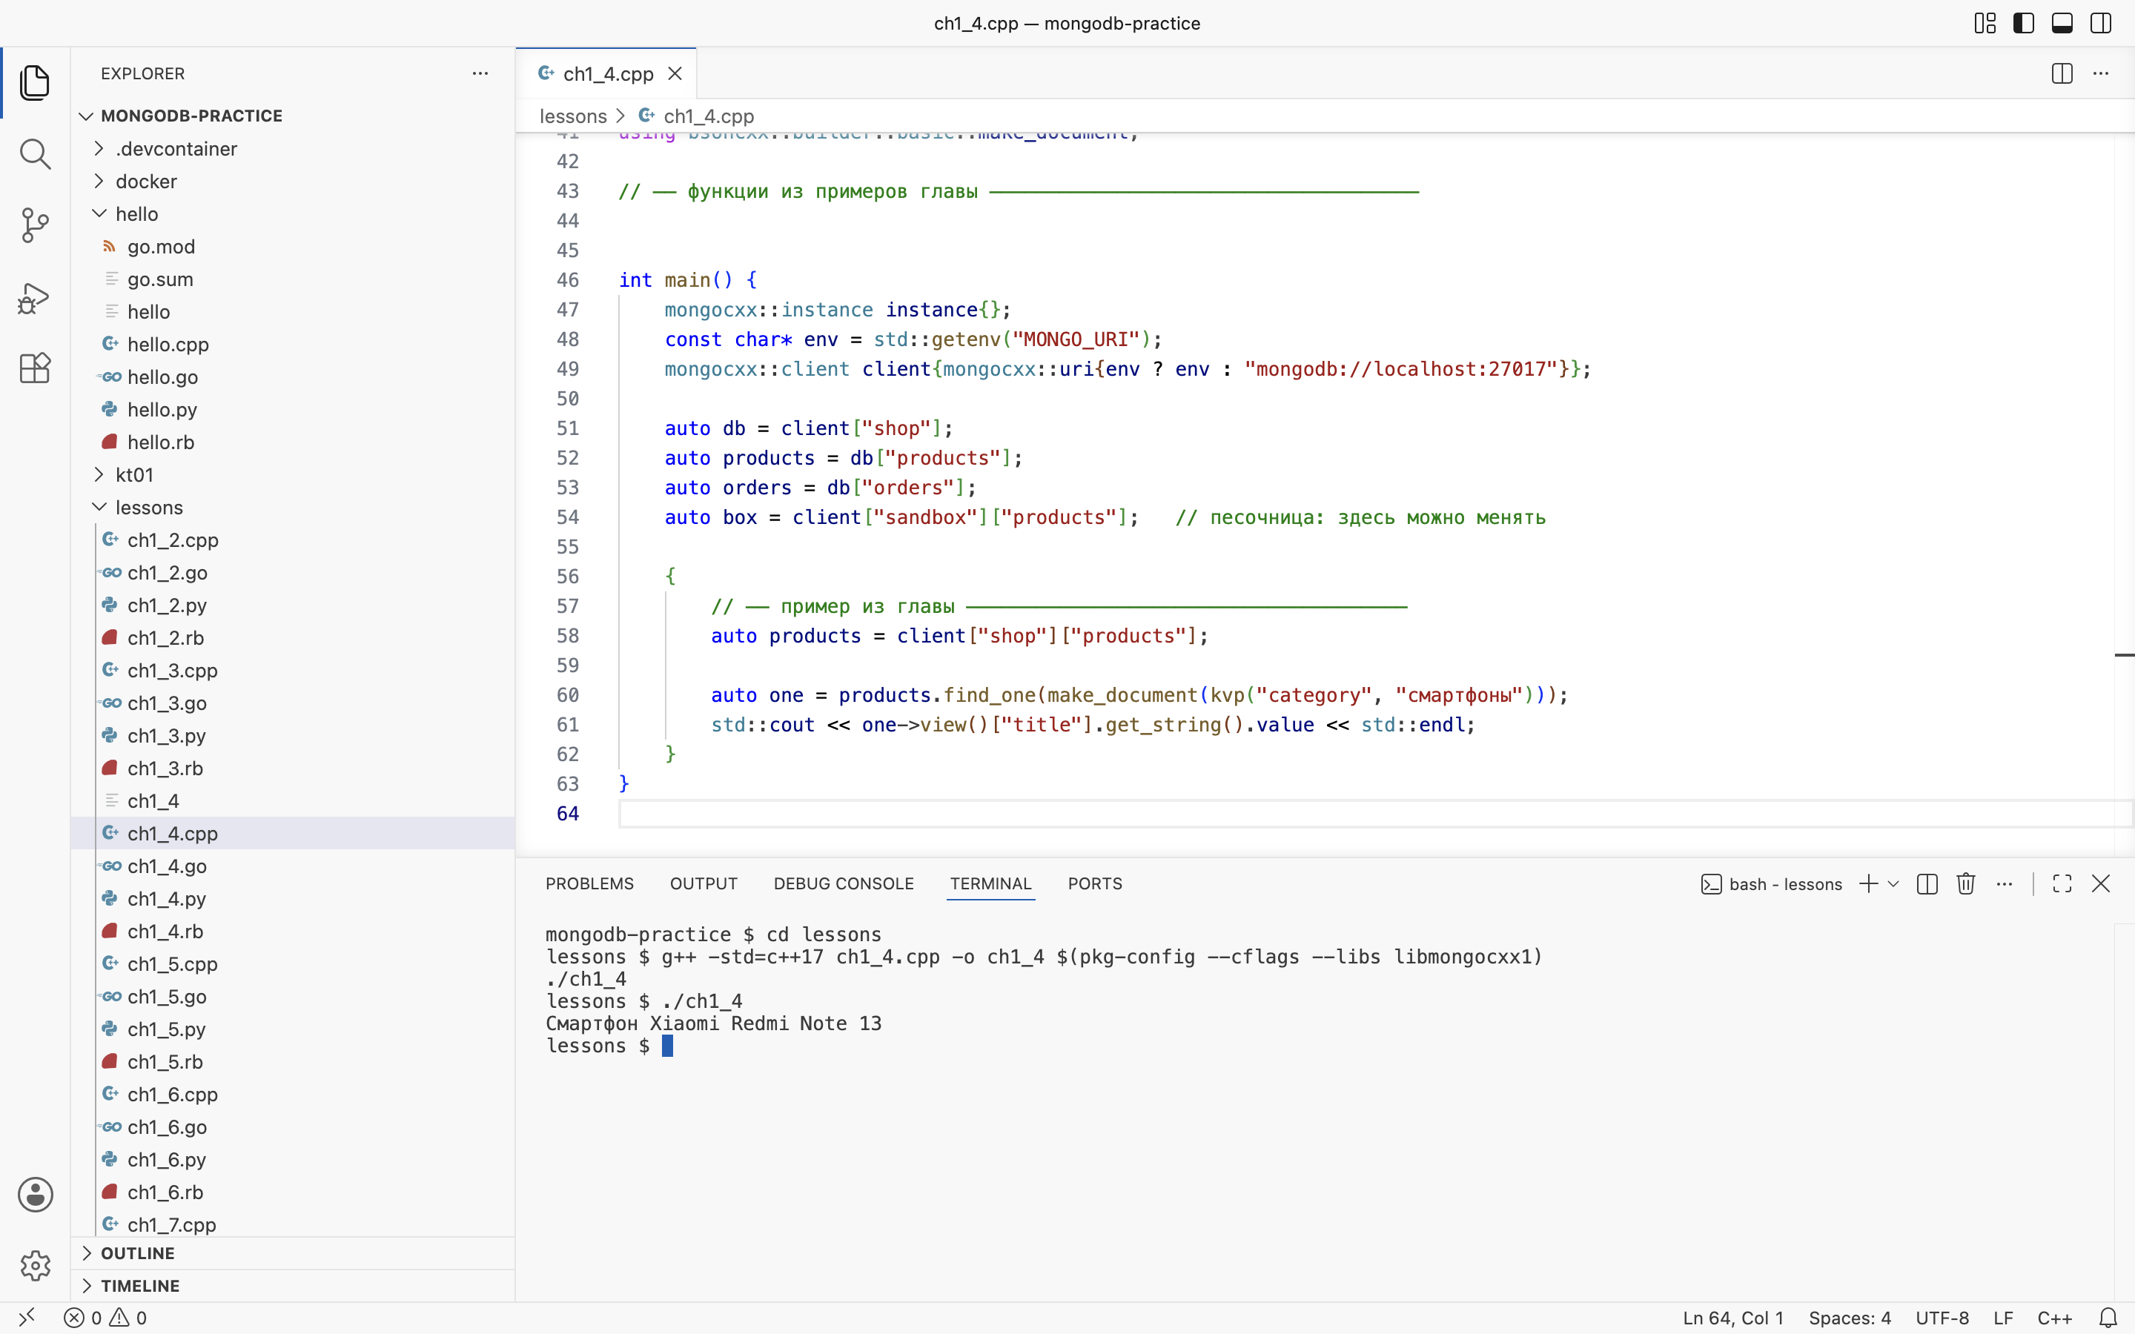2135x1334 pixels.
Task: Close the terminal panel
Action: click(x=2101, y=884)
